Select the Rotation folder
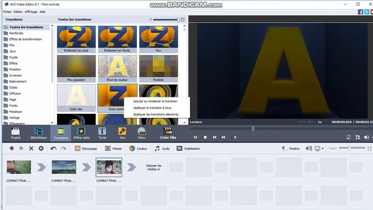The width and height of the screenshot is (373, 210). click(15, 69)
